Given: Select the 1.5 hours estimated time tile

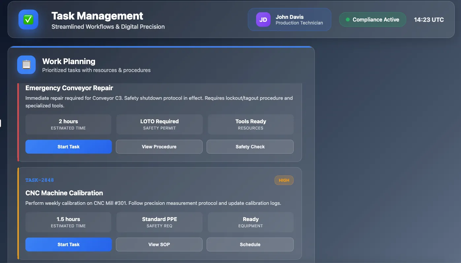Looking at the screenshot, I should click(68, 222).
